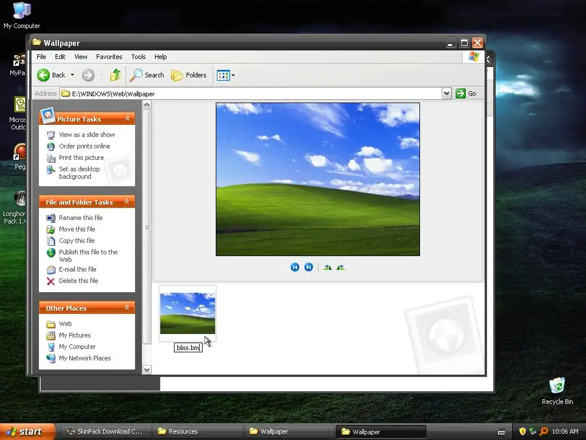Select the bliss thumbnail image
Image resolution: width=586 pixels, height=440 pixels.
(x=188, y=313)
